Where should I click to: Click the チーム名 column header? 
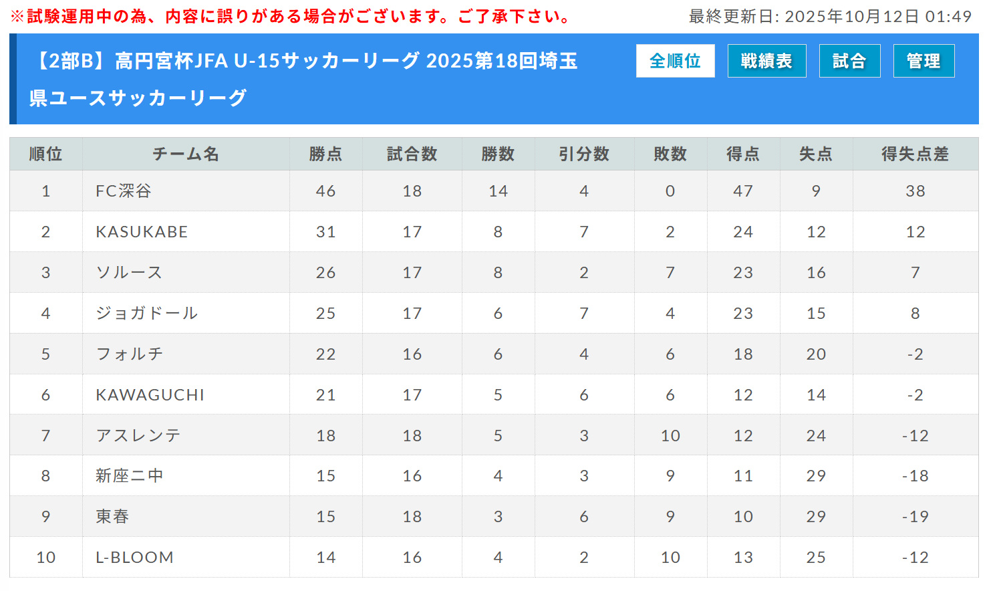(x=186, y=154)
